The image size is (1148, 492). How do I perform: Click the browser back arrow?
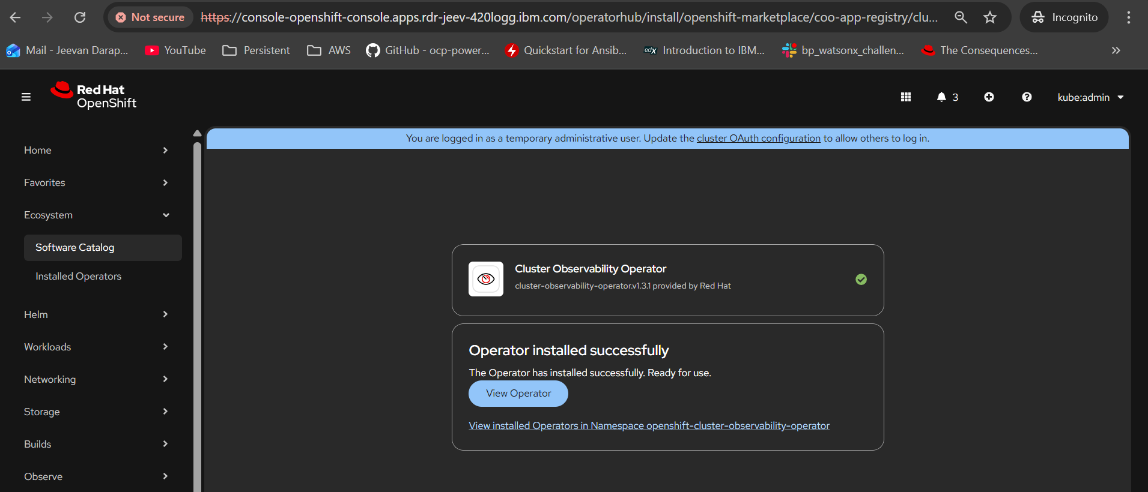pos(16,17)
